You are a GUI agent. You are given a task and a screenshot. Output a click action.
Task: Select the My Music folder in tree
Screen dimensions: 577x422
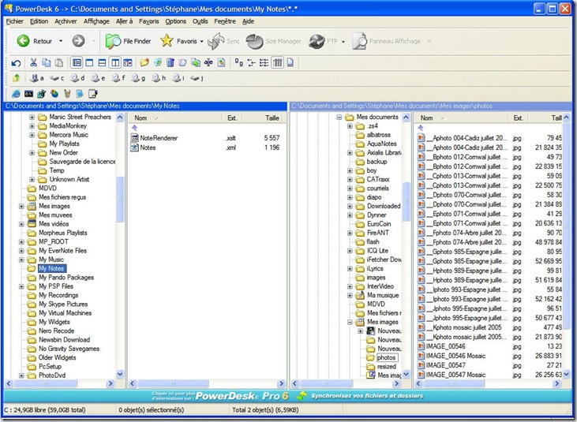(x=51, y=260)
